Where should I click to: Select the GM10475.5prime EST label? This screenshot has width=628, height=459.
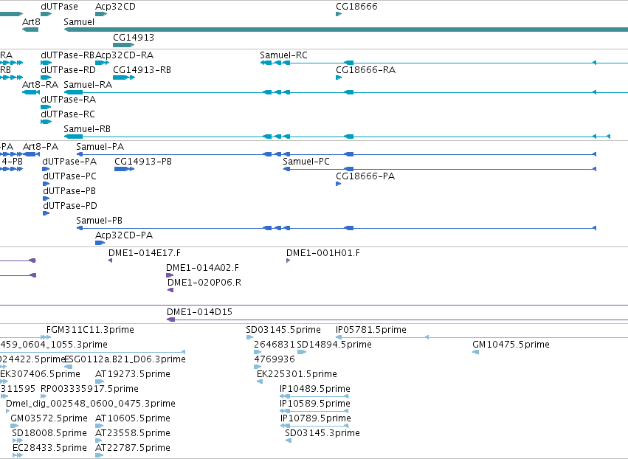(x=511, y=345)
